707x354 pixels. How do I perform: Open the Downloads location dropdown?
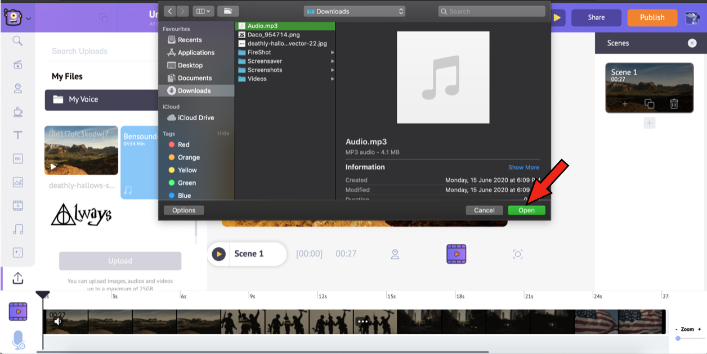click(355, 11)
